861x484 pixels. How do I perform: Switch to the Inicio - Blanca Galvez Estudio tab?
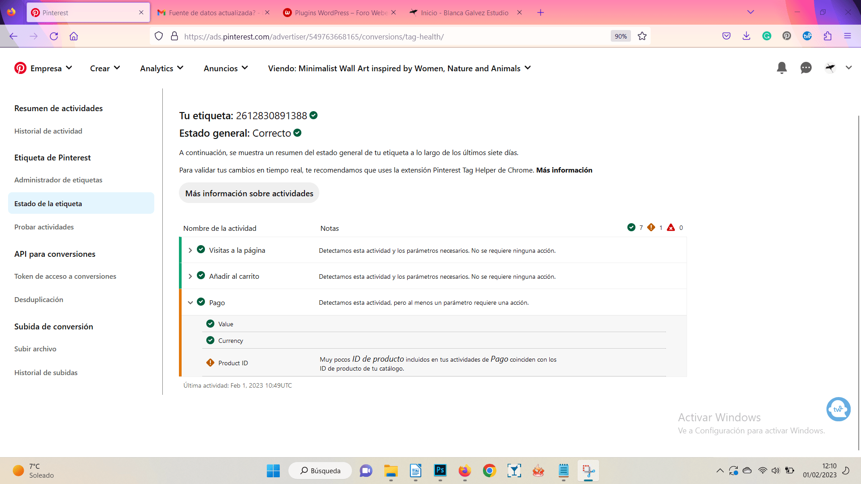pos(465,13)
